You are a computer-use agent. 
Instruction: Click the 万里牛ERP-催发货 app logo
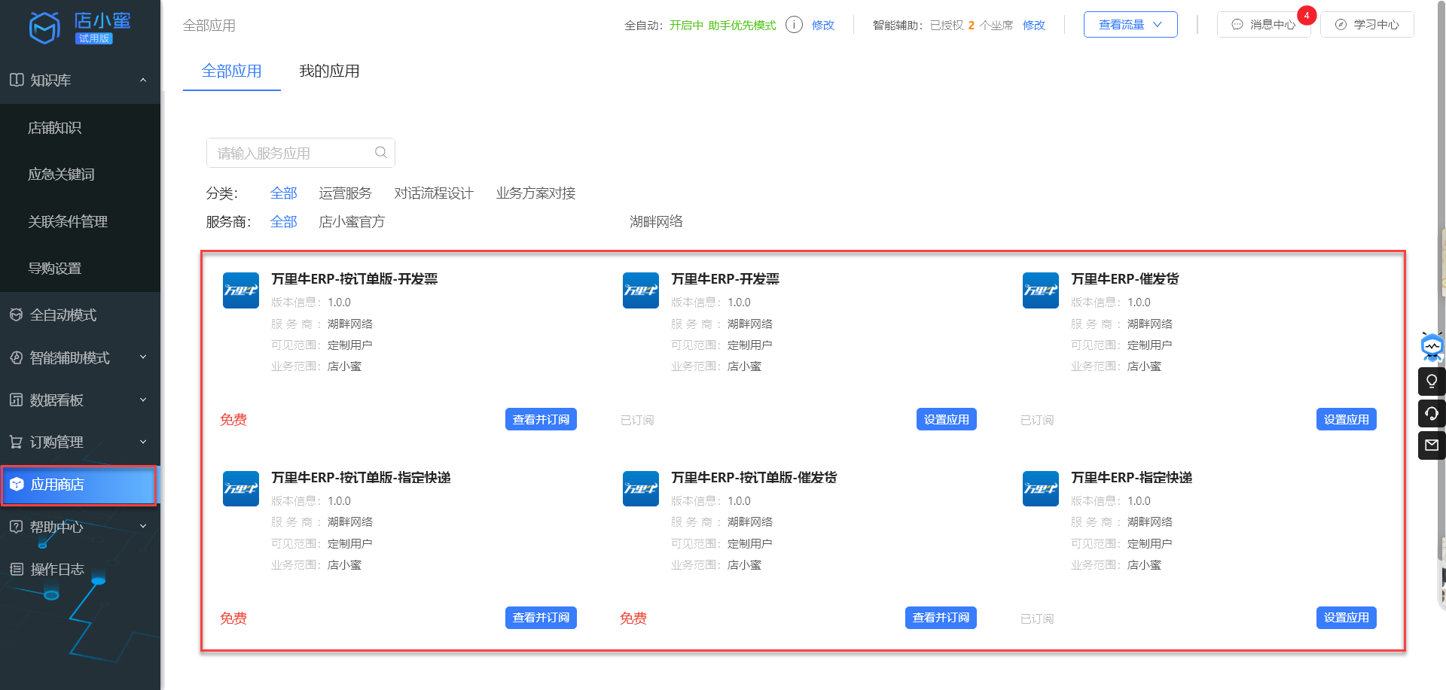[1041, 290]
